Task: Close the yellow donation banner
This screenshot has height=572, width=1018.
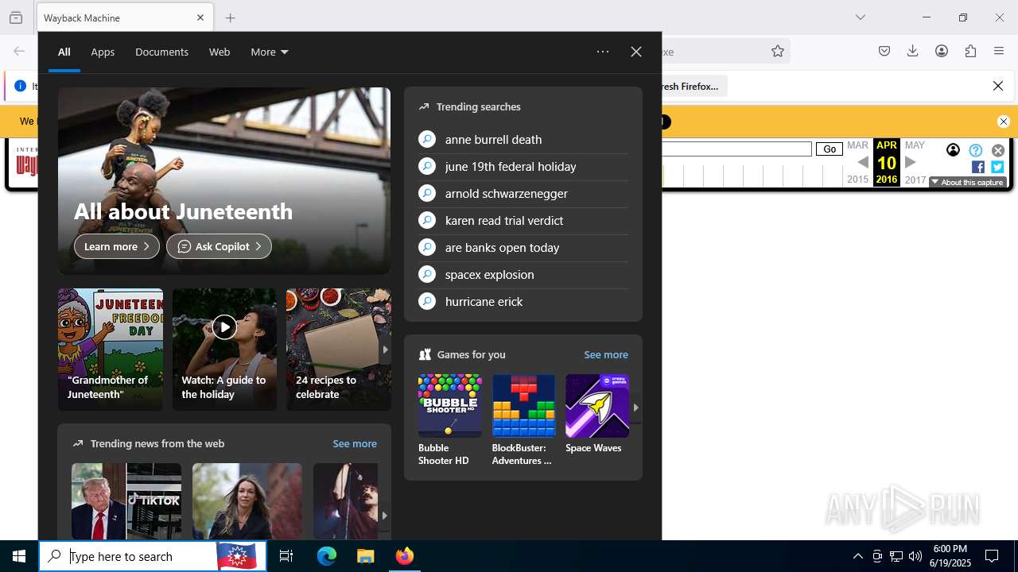Action: pyautogui.click(x=1004, y=122)
